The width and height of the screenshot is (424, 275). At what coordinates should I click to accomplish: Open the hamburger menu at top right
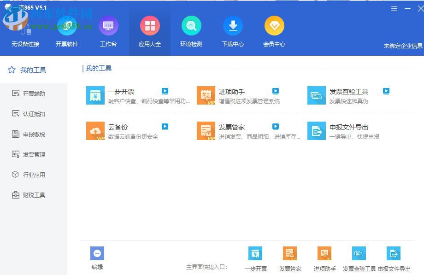coord(394,8)
